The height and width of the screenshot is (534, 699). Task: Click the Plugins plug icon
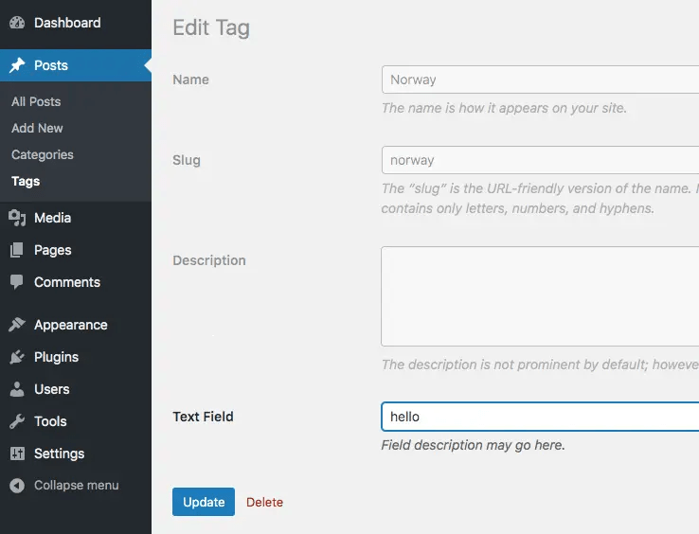[x=17, y=357]
